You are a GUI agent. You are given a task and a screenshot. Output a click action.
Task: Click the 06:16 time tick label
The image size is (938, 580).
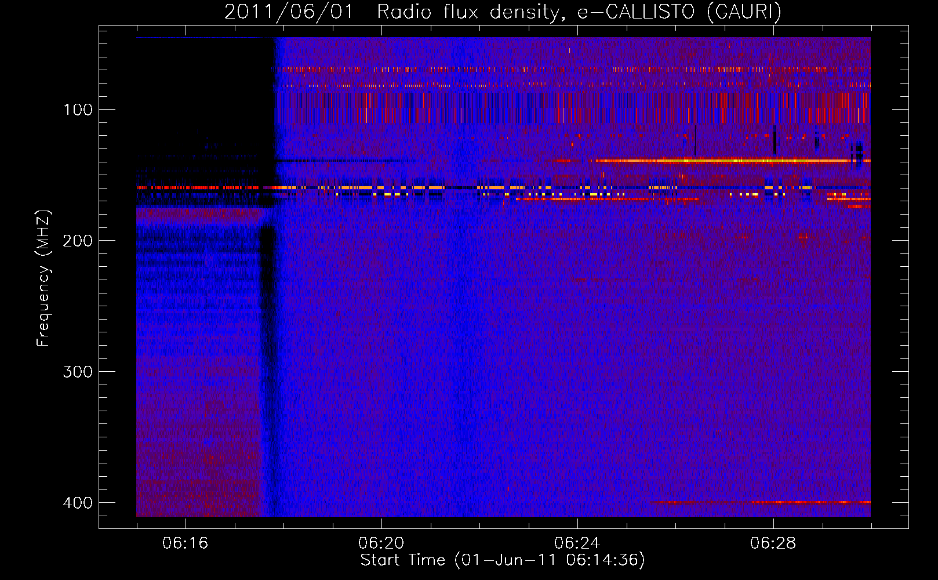(186, 543)
